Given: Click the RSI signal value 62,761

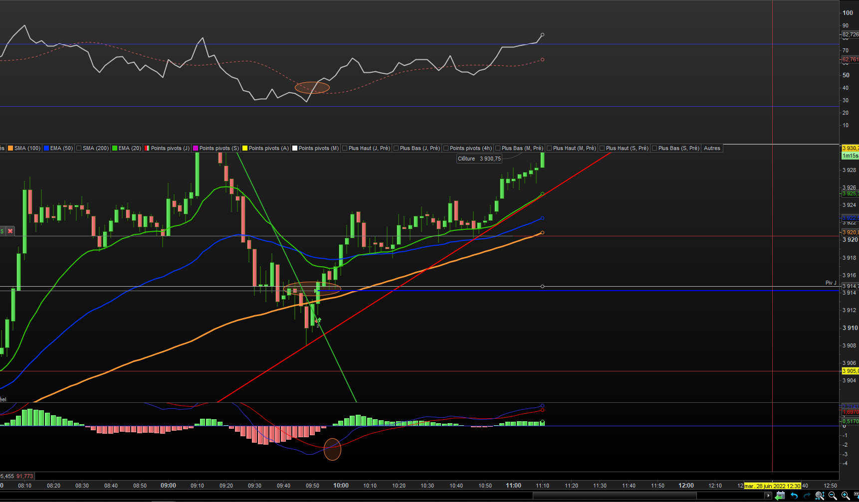Looking at the screenshot, I should pos(850,59).
